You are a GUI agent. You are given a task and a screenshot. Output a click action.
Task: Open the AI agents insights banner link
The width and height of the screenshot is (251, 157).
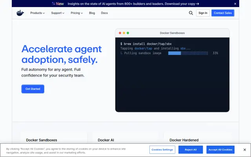pos(133,4)
